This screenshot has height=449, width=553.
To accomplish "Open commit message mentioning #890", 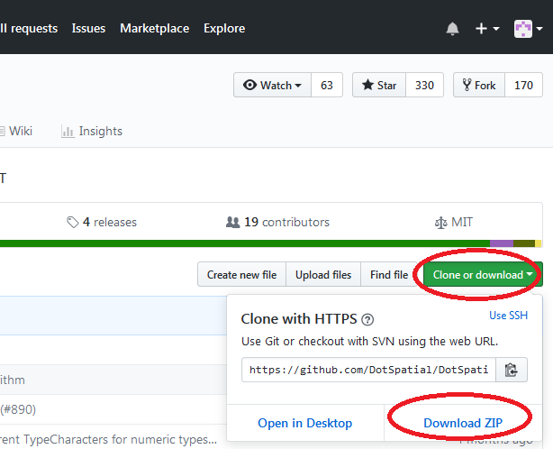I will click(x=18, y=409).
